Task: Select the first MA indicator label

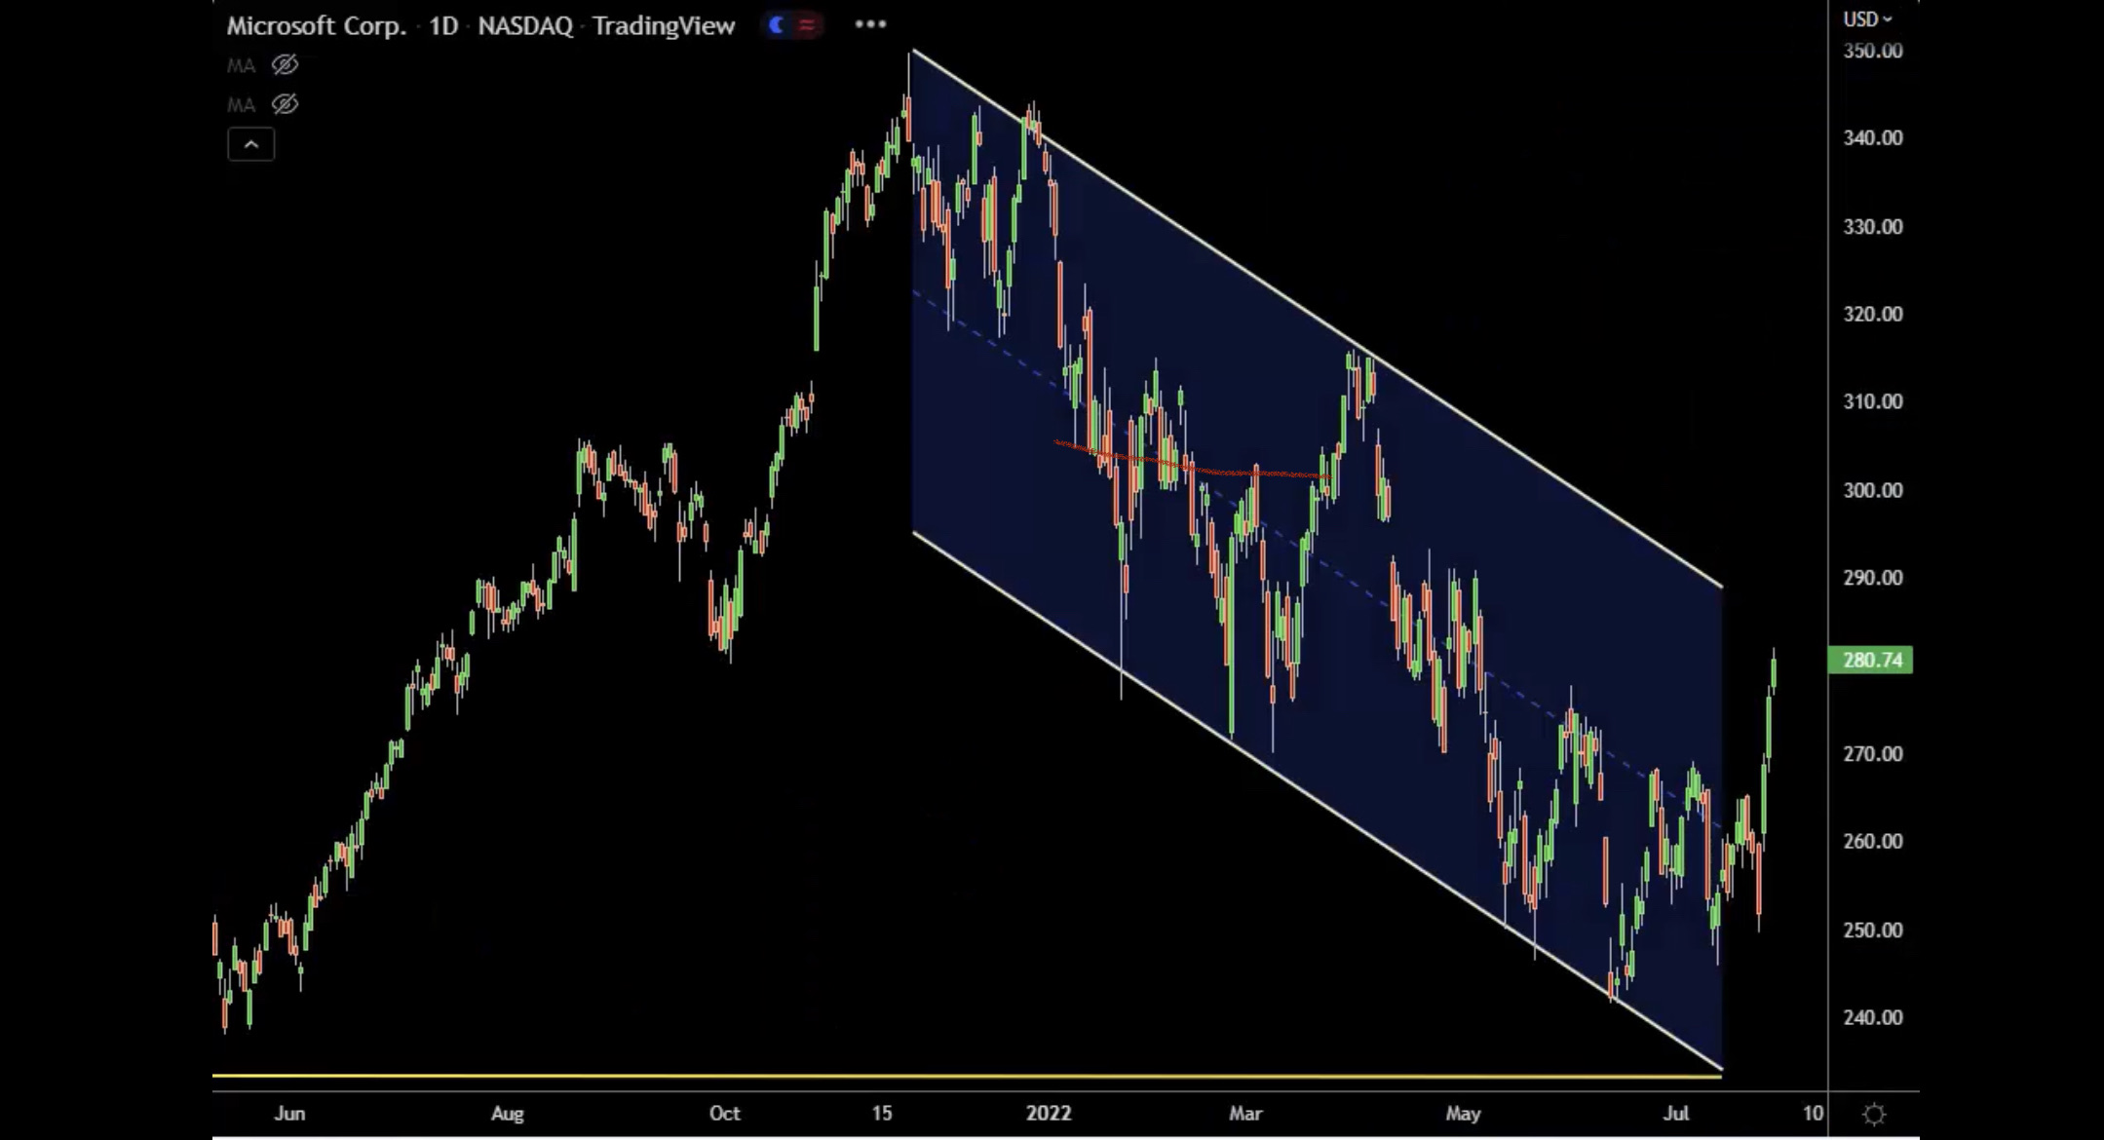Action: 241,65
